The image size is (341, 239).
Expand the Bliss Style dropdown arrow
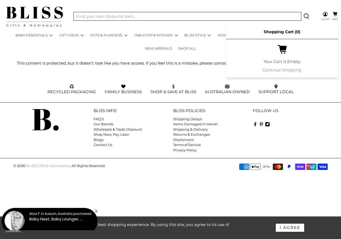[x=209, y=35]
